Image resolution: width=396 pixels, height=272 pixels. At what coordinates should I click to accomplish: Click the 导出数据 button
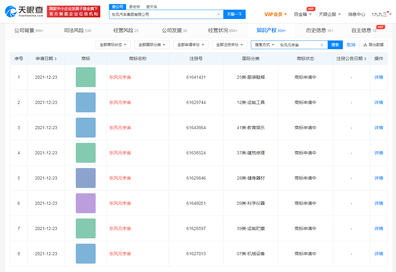tap(373, 45)
